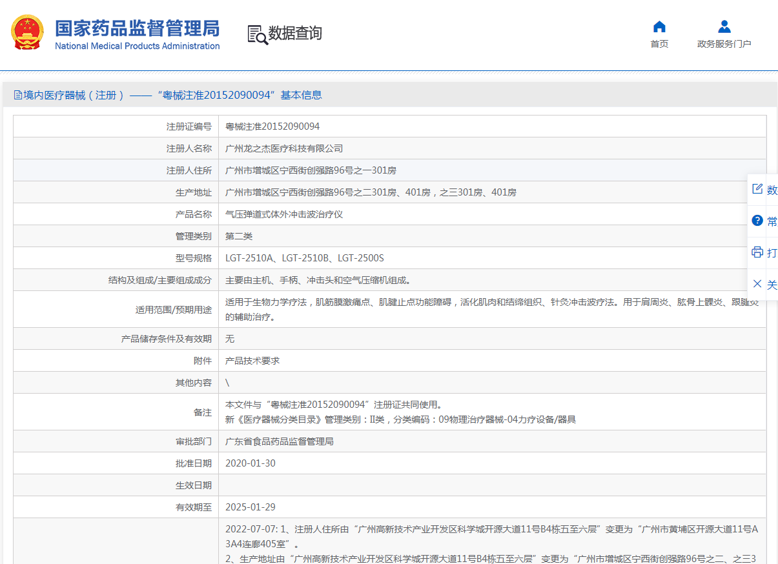The image size is (778, 564).
Task: Go to 首页 via the house icon
Action: click(x=659, y=26)
